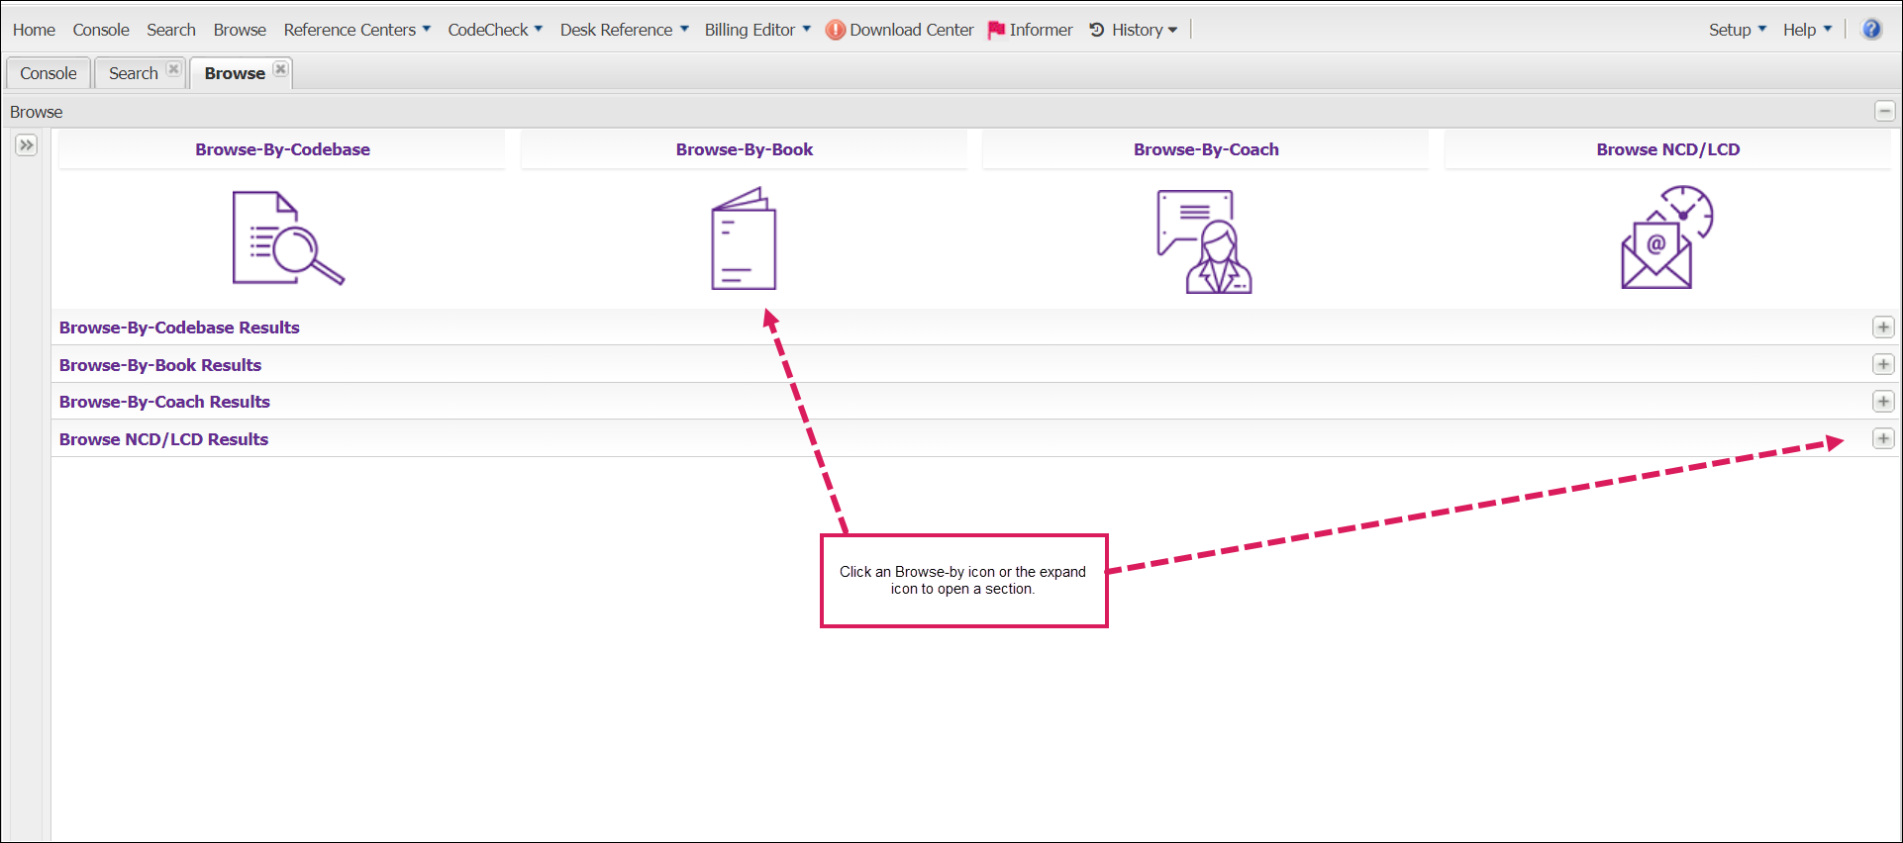Click the Browse NCD/LCD envelope icon
The width and height of the screenshot is (1903, 843).
tap(1666, 238)
